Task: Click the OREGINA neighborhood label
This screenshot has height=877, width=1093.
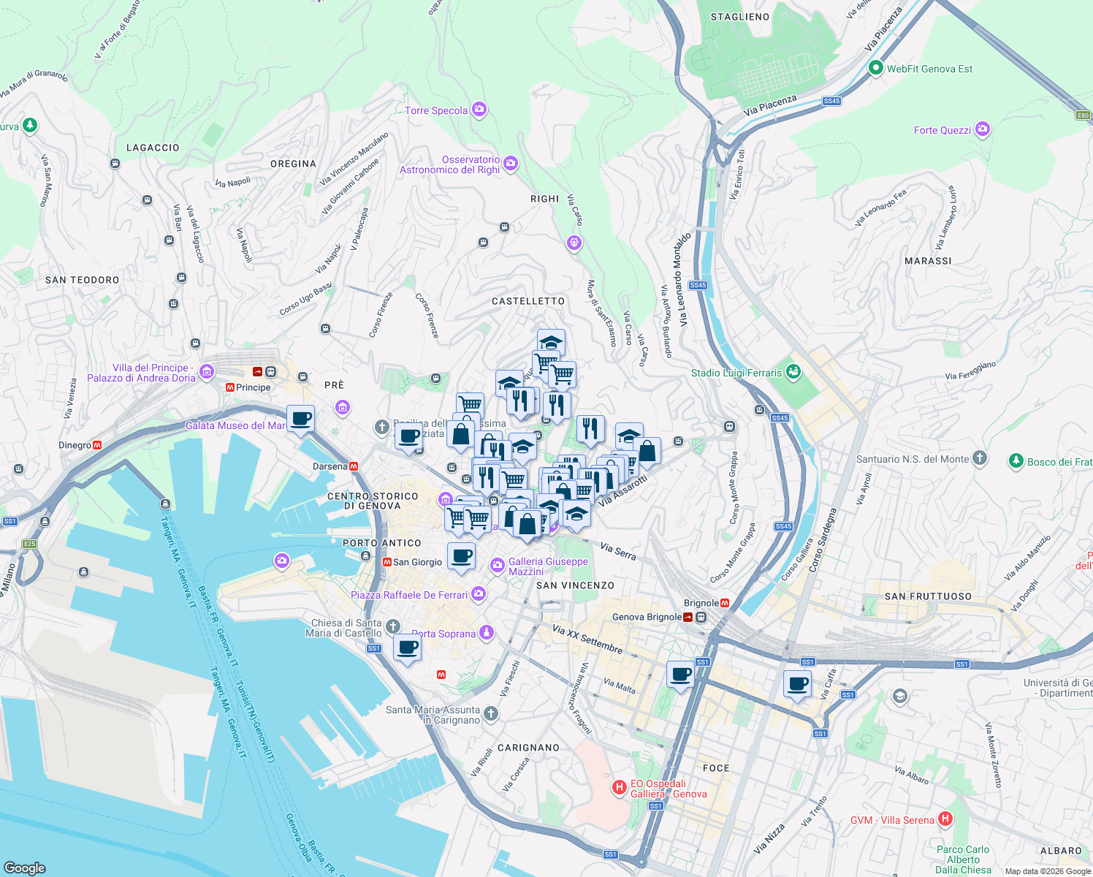Action: point(293,164)
